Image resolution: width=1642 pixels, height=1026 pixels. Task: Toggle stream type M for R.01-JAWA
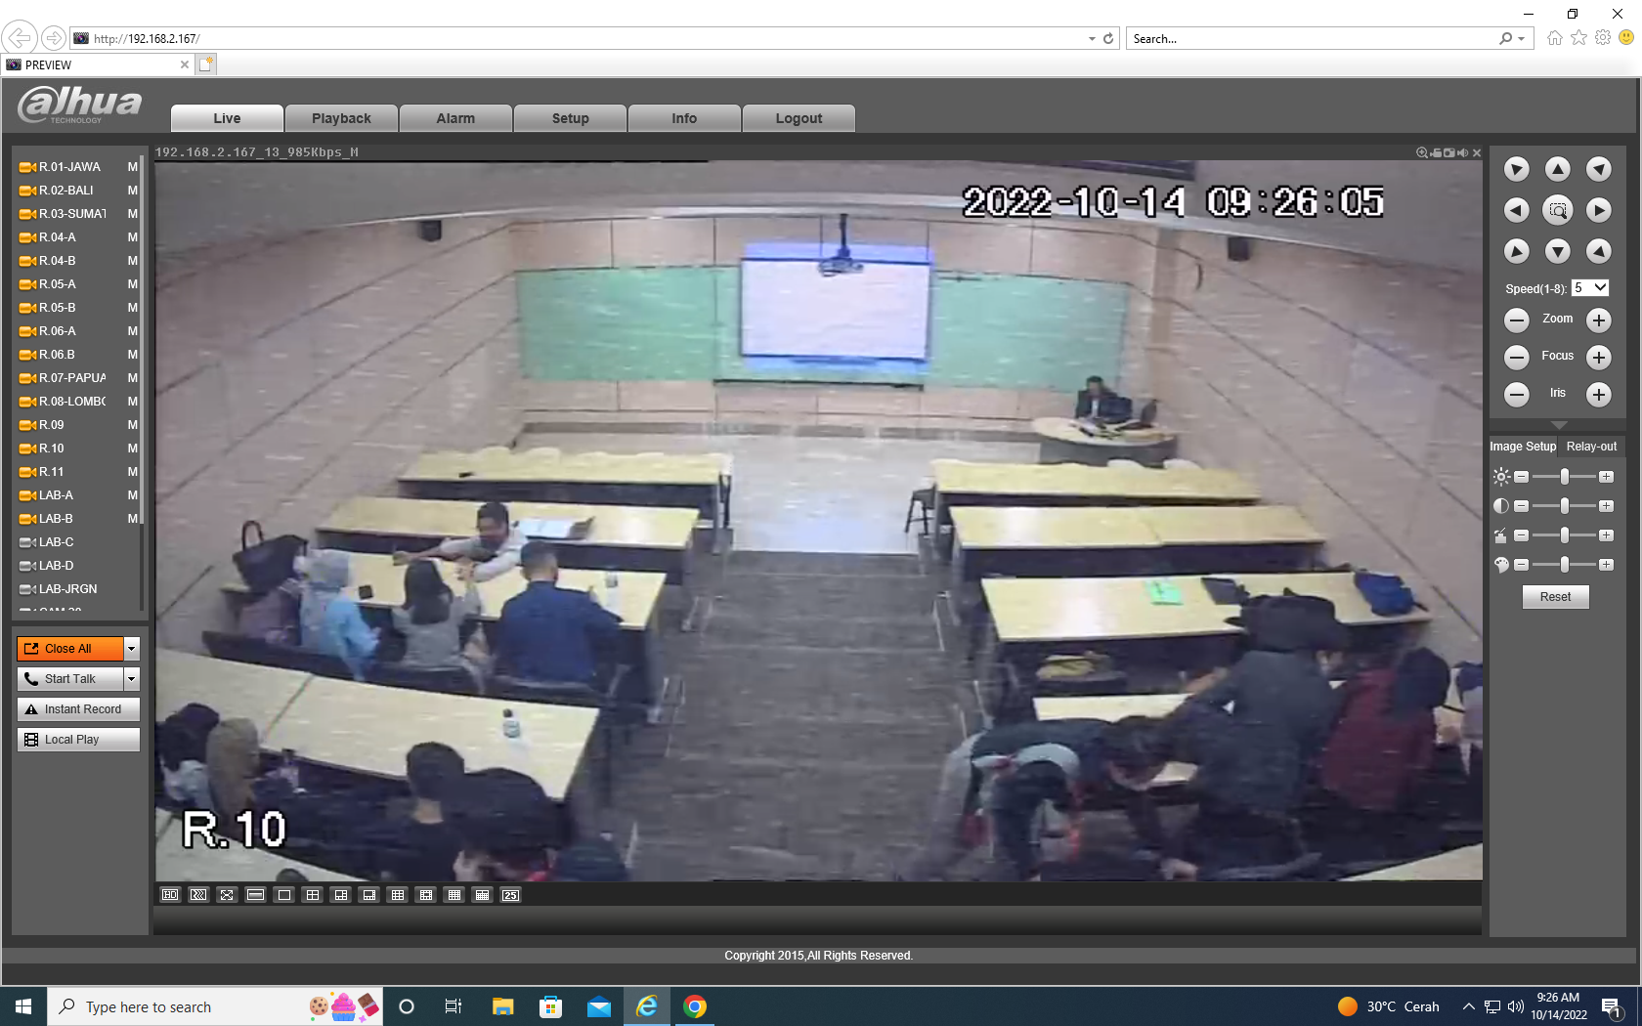point(133,167)
